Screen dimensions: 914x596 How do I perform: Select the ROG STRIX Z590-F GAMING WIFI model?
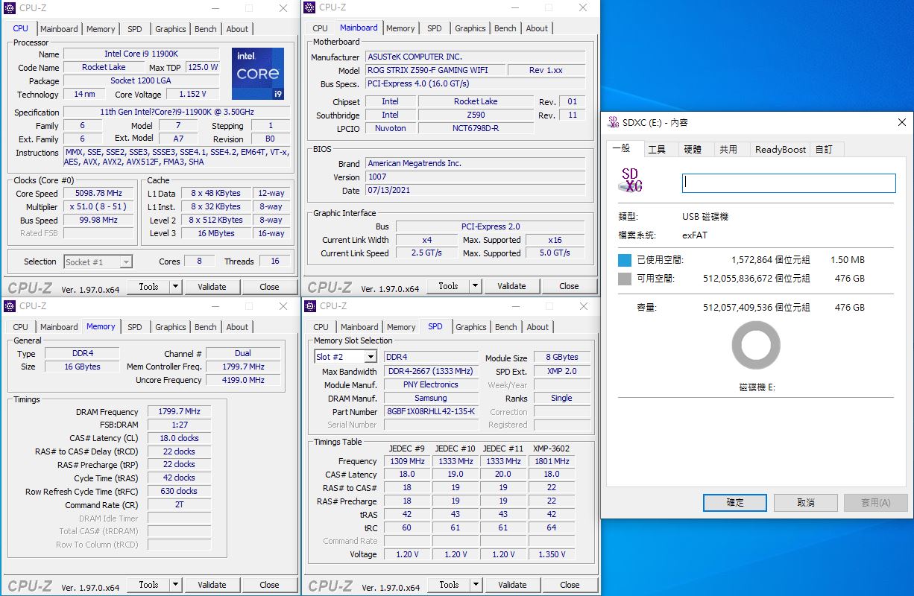pyautogui.click(x=435, y=70)
